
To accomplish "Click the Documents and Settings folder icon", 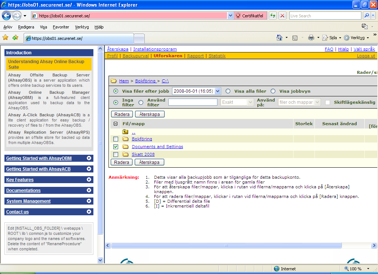I will point(126,147).
